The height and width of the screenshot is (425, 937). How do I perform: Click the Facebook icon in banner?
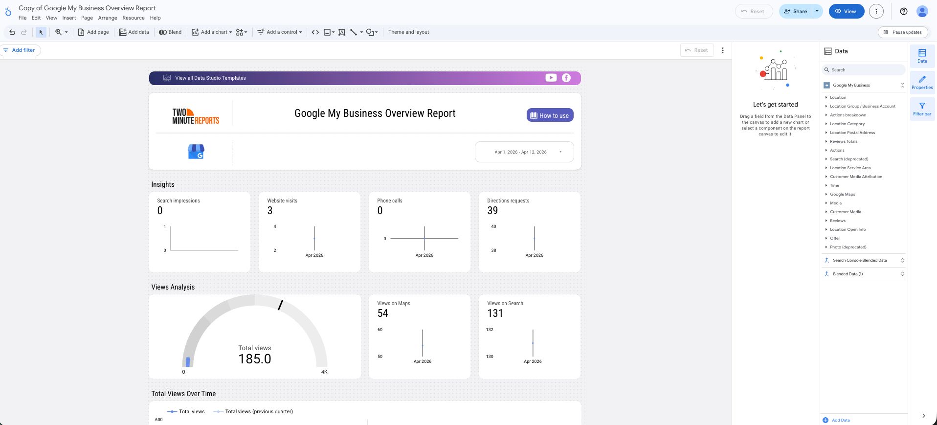[566, 78]
